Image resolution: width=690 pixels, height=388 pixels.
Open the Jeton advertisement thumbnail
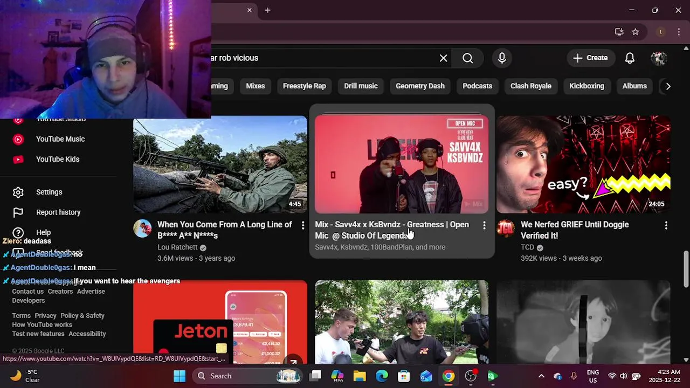[x=220, y=321]
